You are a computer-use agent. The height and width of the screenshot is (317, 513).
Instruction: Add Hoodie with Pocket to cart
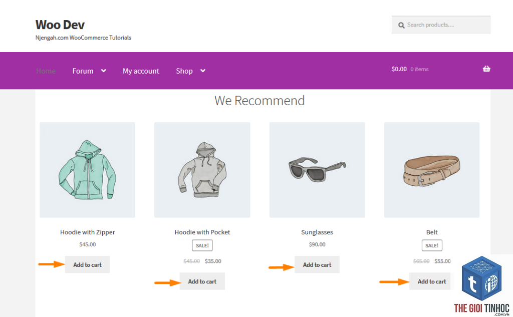click(202, 281)
